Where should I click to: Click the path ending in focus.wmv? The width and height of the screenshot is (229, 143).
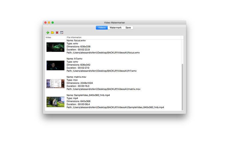point(103,53)
